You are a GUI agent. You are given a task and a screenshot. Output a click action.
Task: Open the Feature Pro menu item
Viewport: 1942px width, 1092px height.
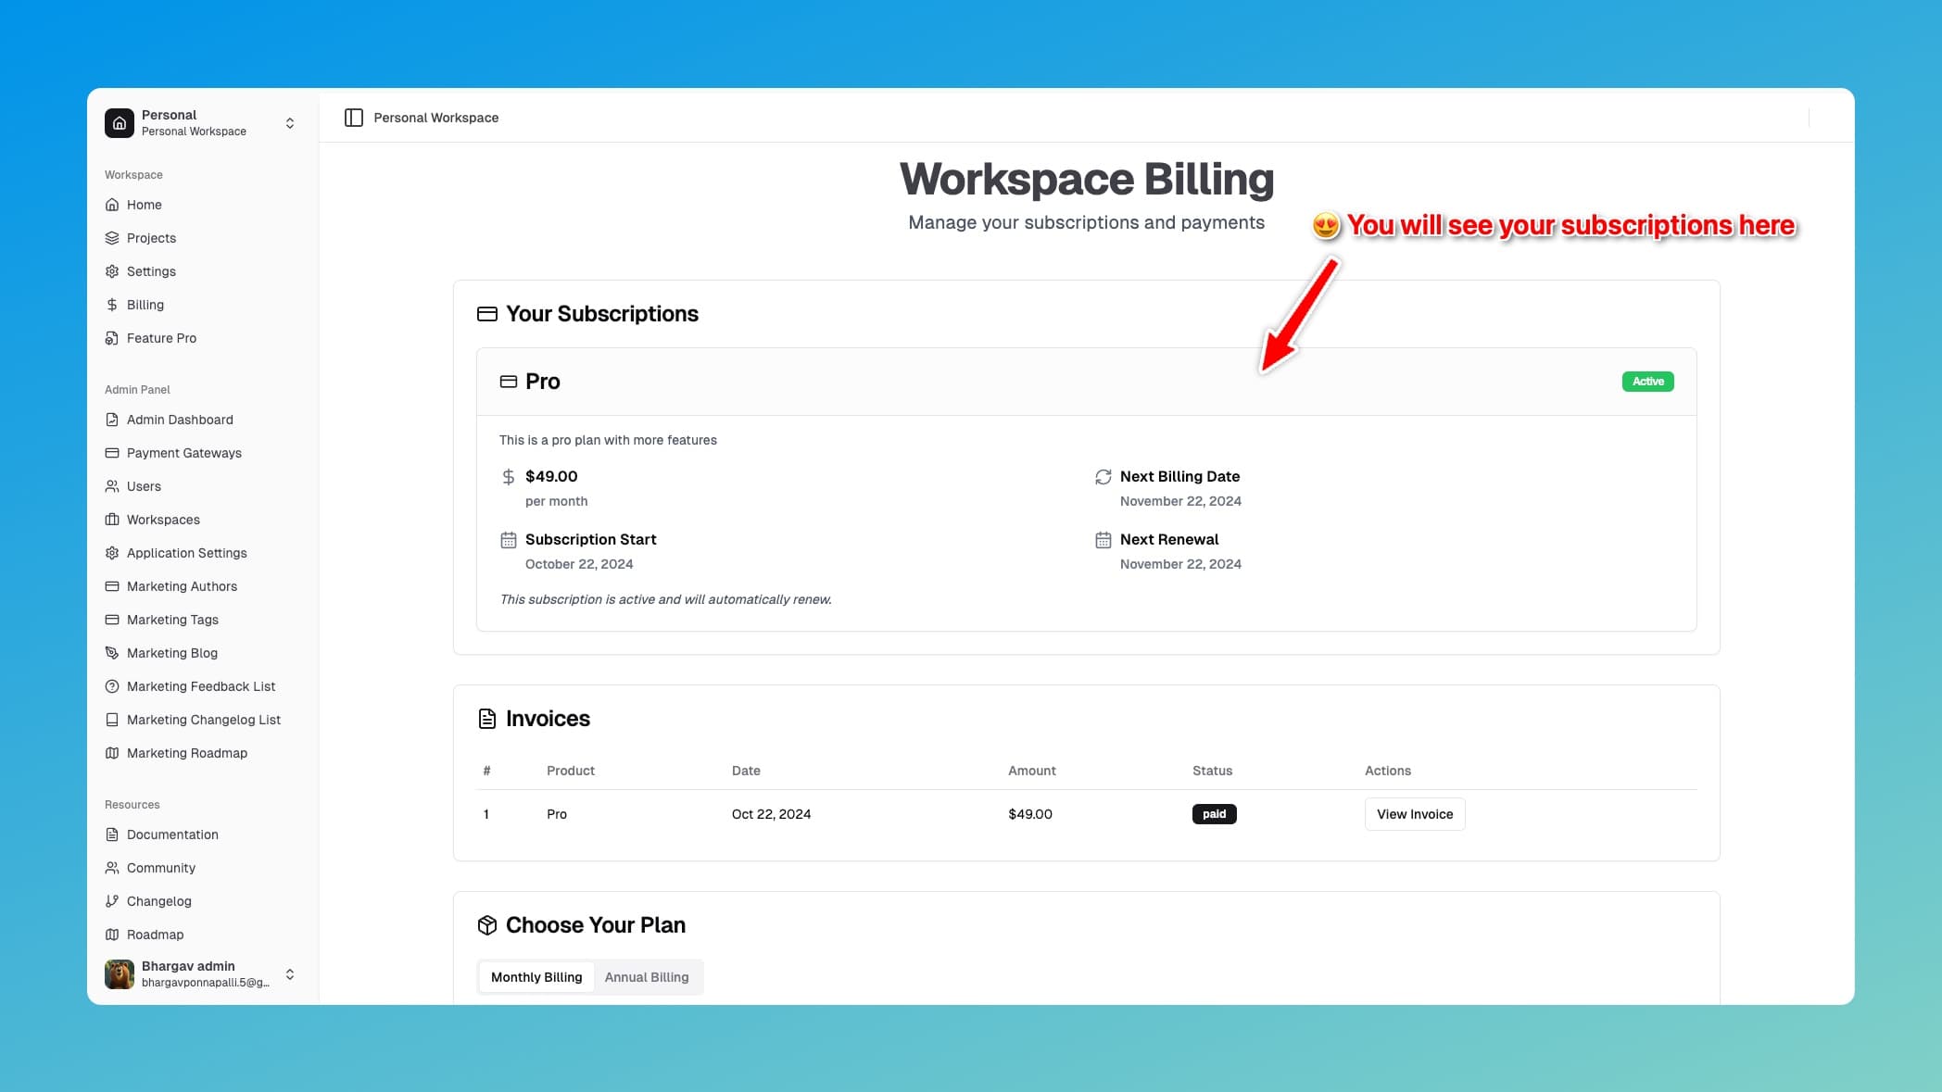tap(161, 338)
